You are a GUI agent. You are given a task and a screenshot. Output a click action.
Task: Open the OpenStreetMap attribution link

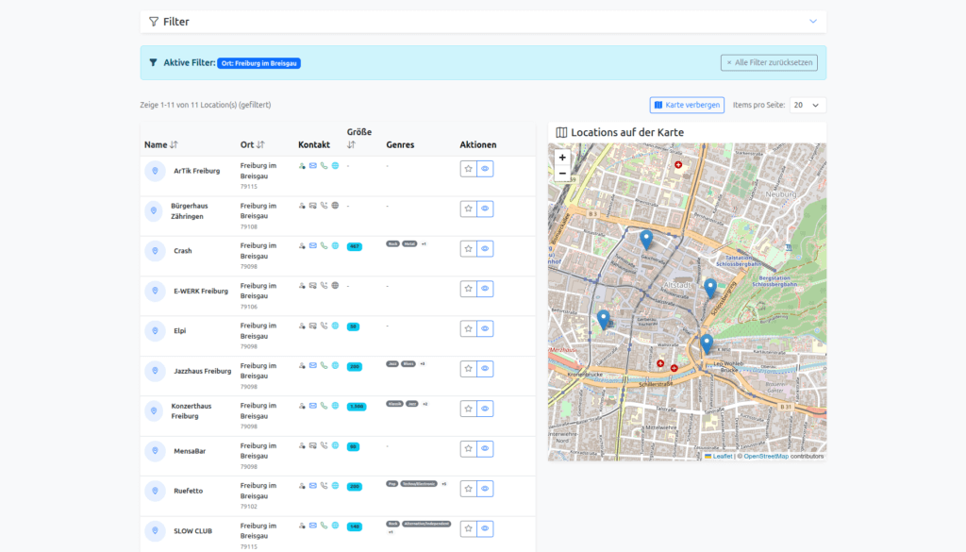766,456
